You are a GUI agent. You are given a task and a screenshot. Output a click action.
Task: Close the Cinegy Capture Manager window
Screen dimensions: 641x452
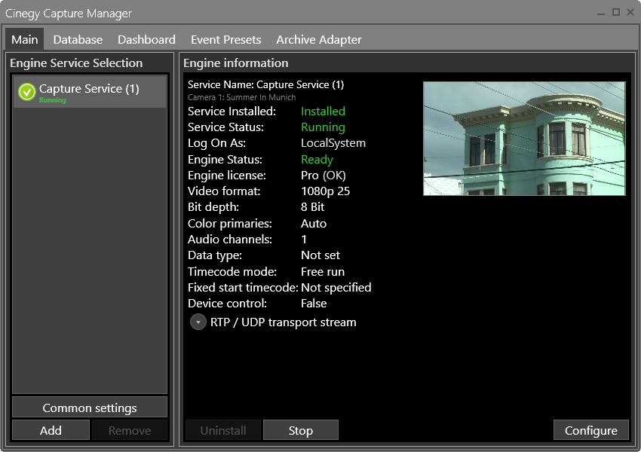click(x=630, y=12)
